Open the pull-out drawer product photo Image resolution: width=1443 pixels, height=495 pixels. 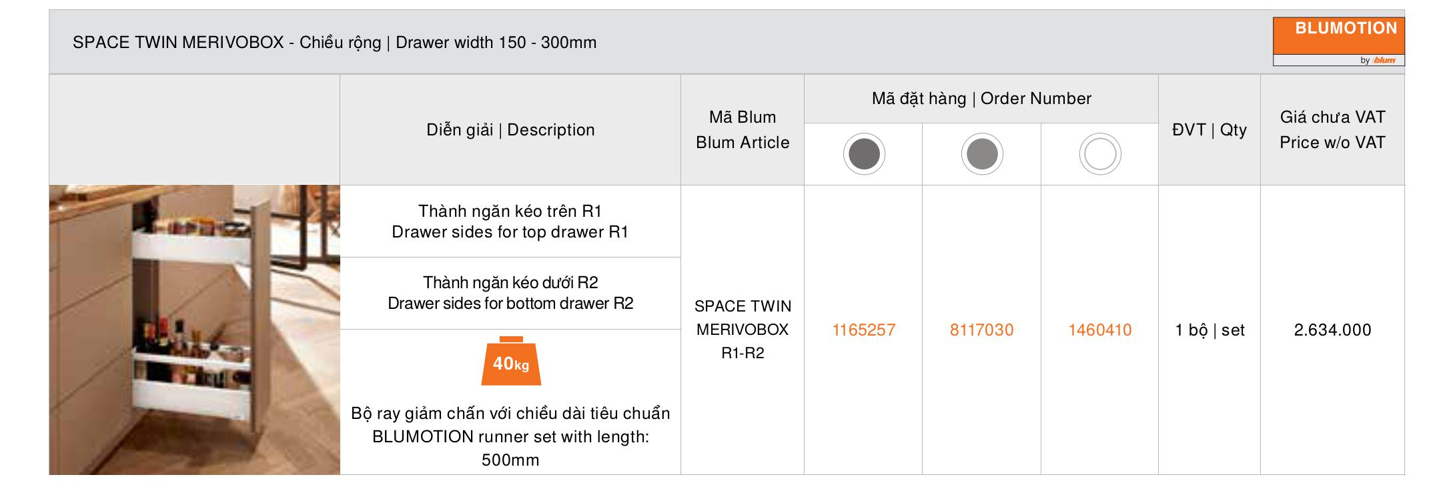194,330
